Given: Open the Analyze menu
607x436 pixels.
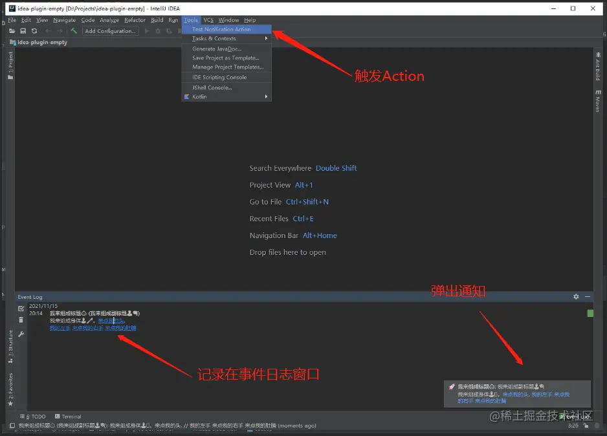Looking at the screenshot, I should (109, 20).
